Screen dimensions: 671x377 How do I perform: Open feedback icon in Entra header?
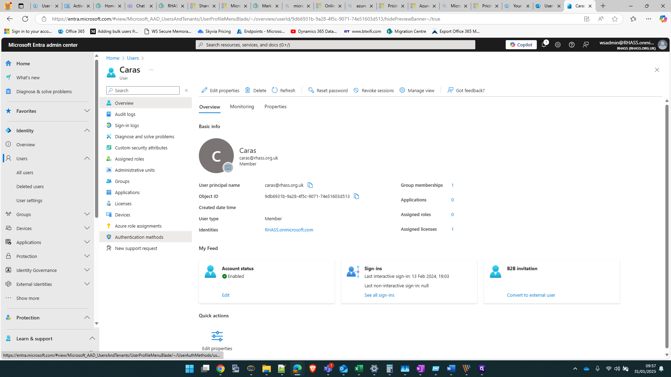[x=586, y=45]
